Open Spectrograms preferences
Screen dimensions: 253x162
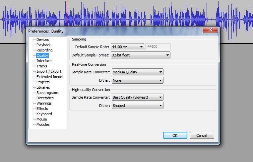click(47, 93)
